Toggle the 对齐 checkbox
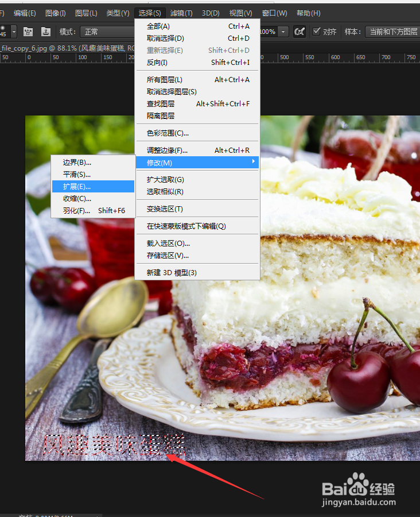The height and width of the screenshot is (517, 420). 316,32
